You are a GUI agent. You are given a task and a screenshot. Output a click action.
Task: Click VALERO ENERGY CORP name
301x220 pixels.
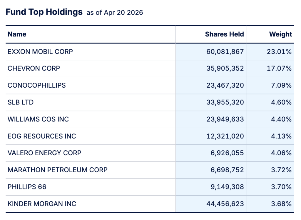point(44,153)
